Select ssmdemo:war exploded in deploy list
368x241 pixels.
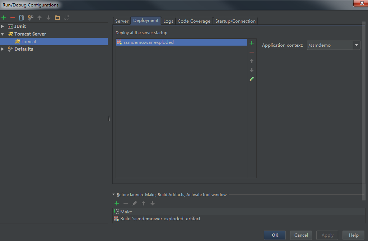[181, 42]
